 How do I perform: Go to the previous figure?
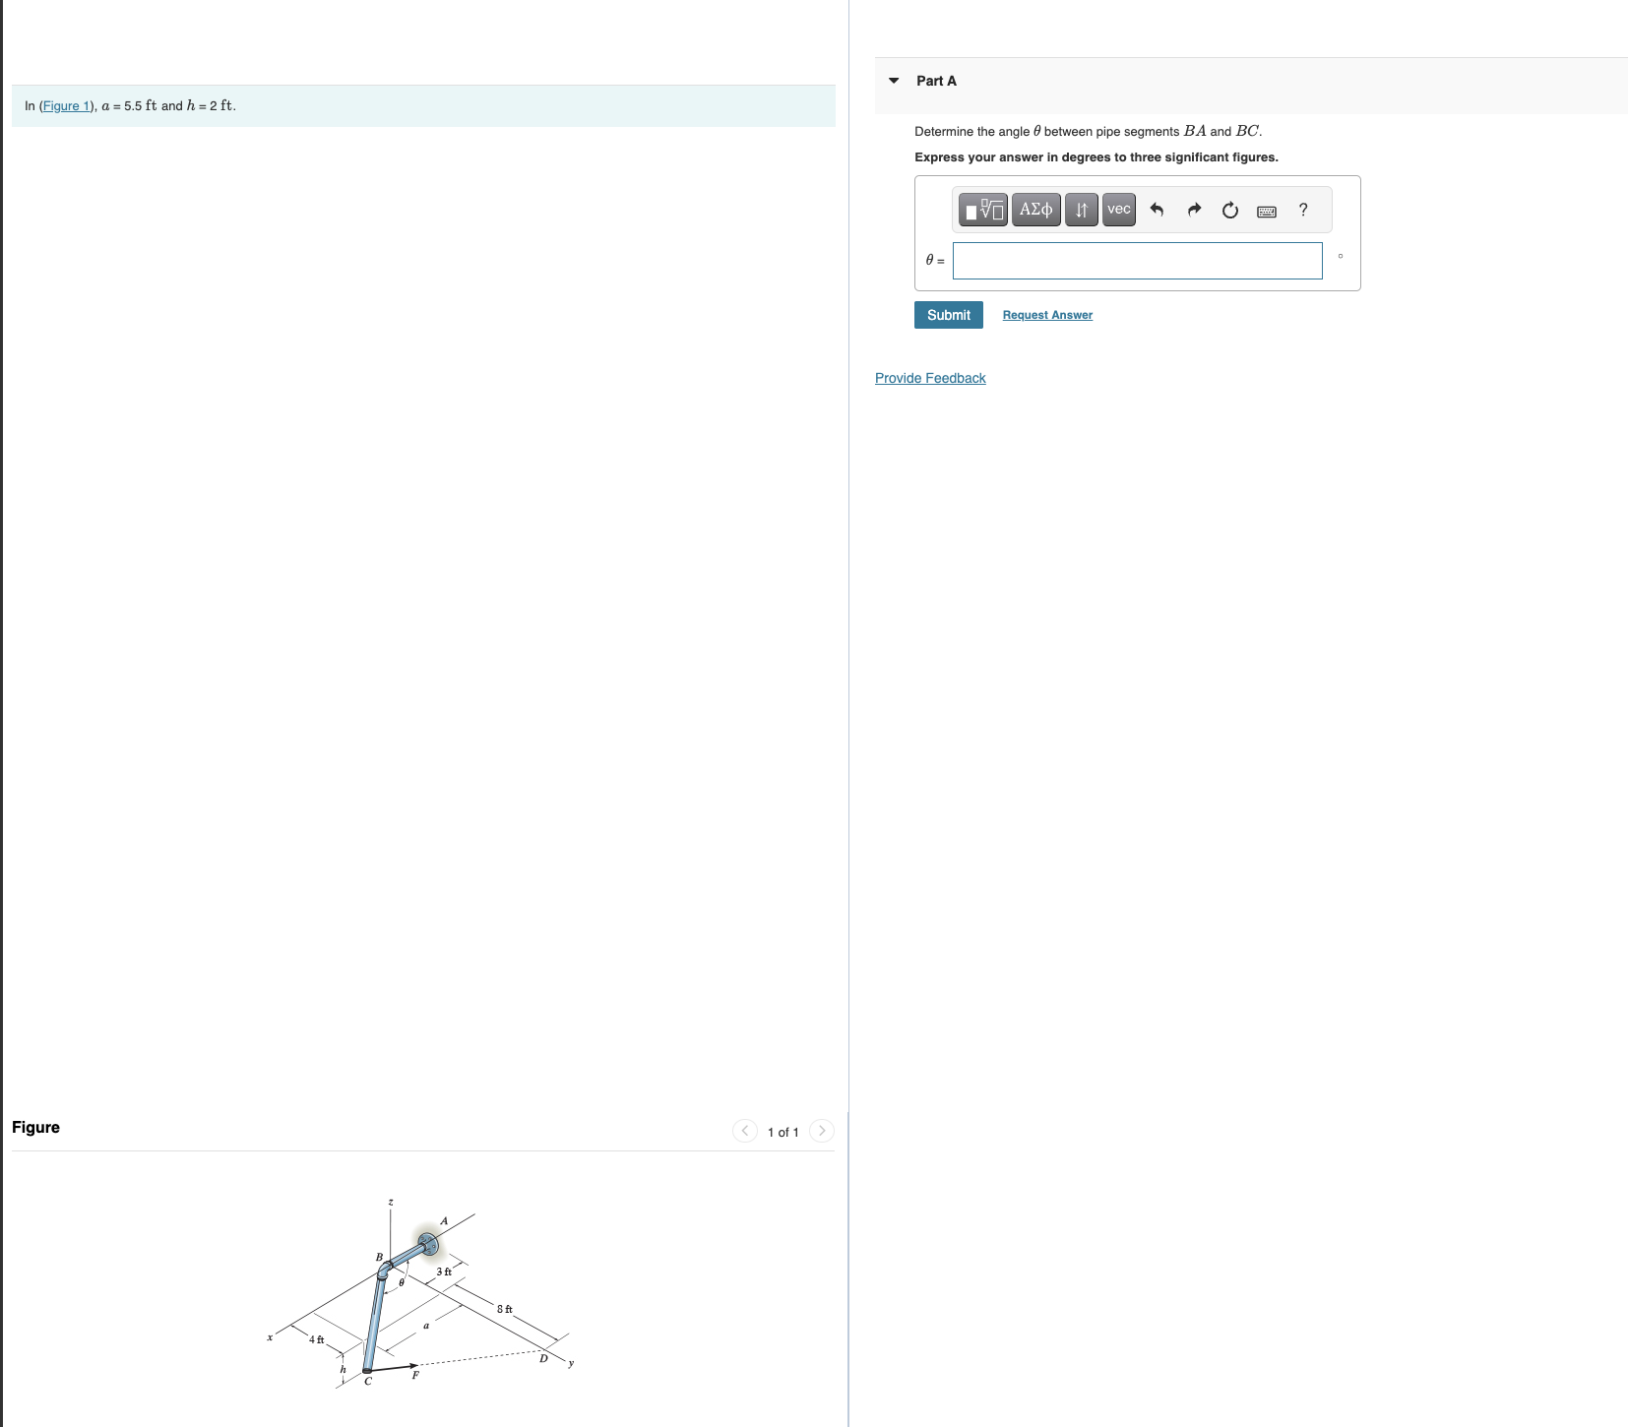745,1131
